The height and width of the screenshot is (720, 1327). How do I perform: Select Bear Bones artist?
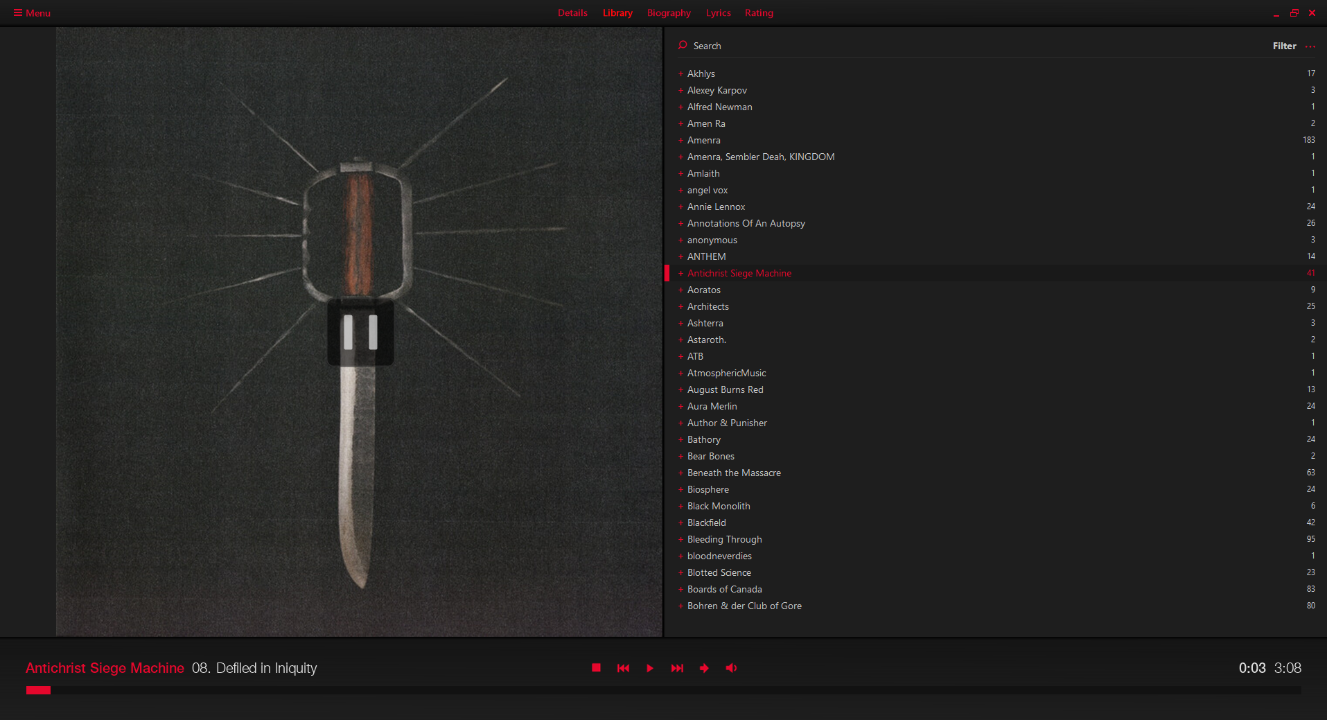(x=710, y=456)
